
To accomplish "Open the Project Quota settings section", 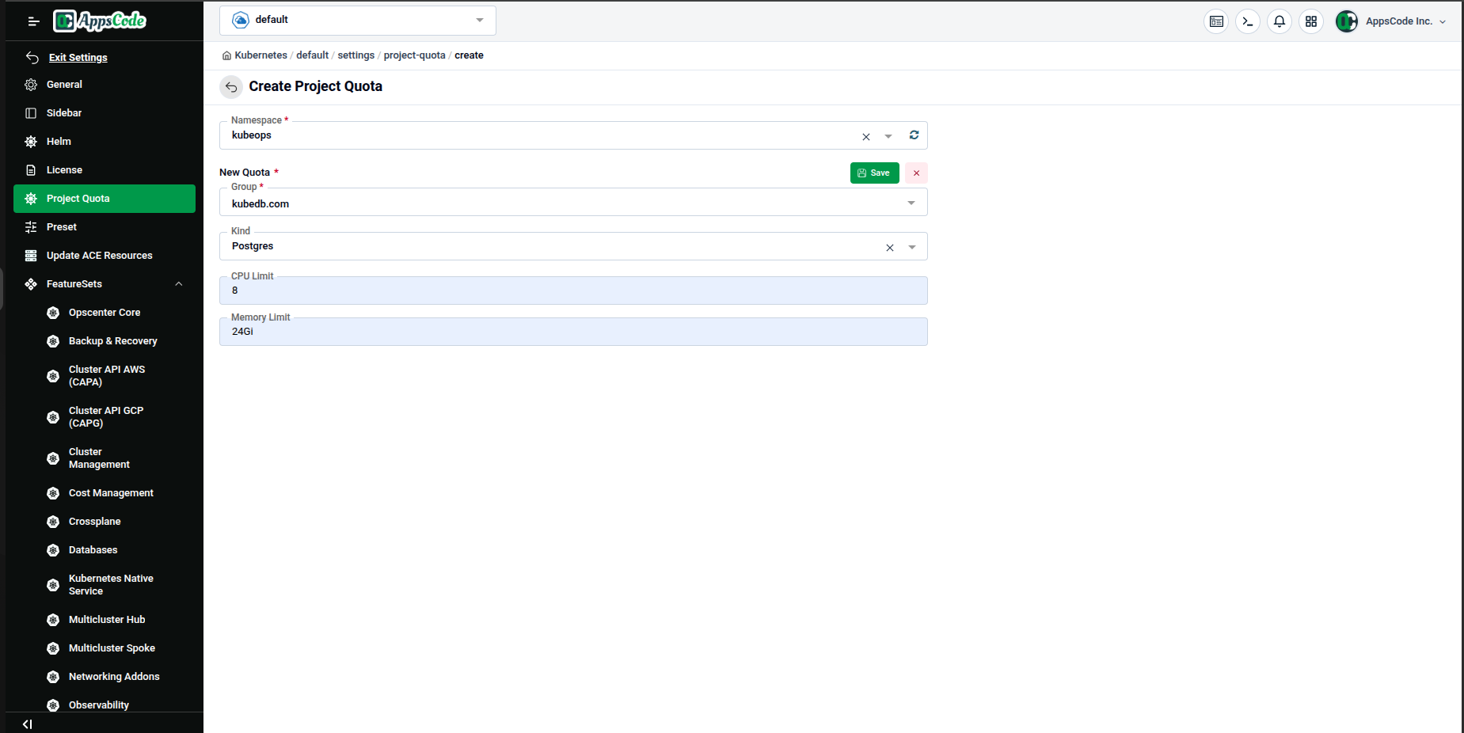I will (78, 199).
